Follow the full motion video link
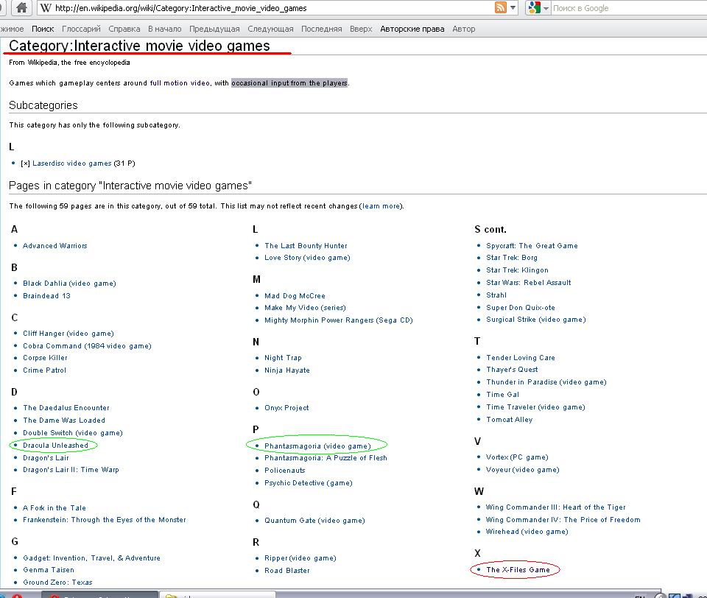This screenshot has height=598, width=707. [x=180, y=83]
